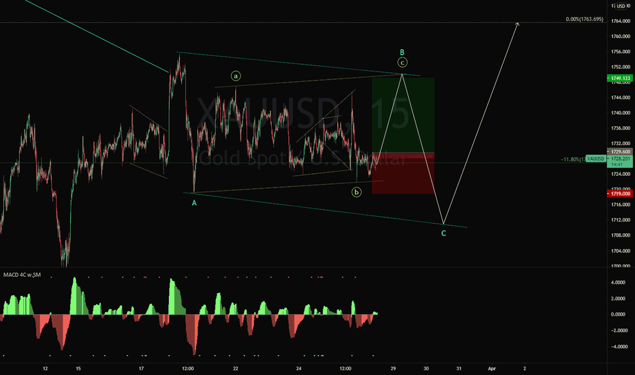Image resolution: width=635 pixels, height=375 pixels.
Task: Click date label 30 on time axis
Action: pos(426,369)
